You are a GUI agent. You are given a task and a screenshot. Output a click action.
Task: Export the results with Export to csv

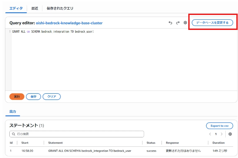[x=220, y=126]
